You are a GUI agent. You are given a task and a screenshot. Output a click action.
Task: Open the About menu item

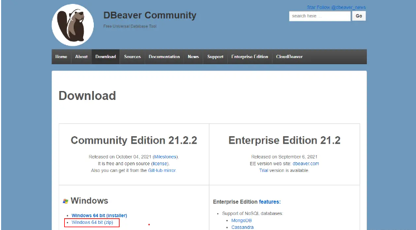tap(81, 57)
